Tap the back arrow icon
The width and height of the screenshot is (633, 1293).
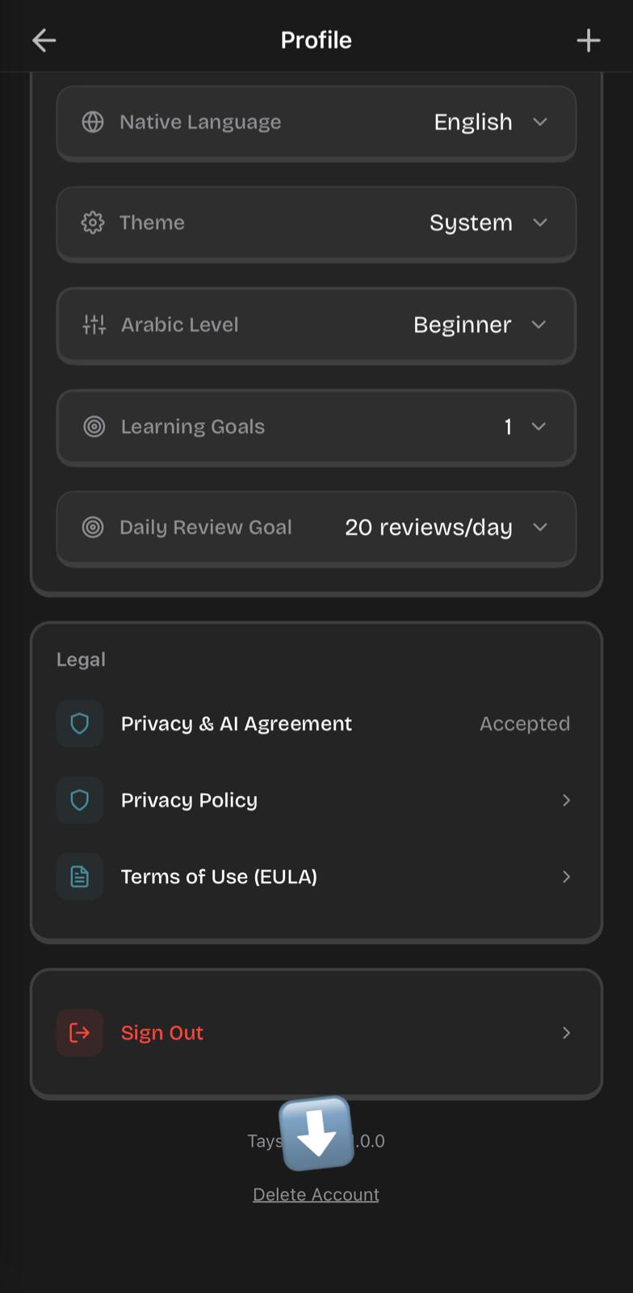tap(44, 40)
